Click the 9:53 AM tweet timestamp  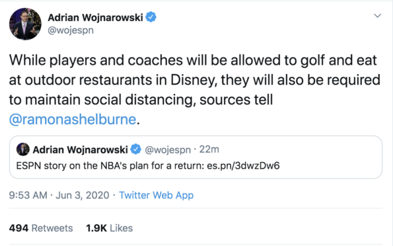(28, 195)
